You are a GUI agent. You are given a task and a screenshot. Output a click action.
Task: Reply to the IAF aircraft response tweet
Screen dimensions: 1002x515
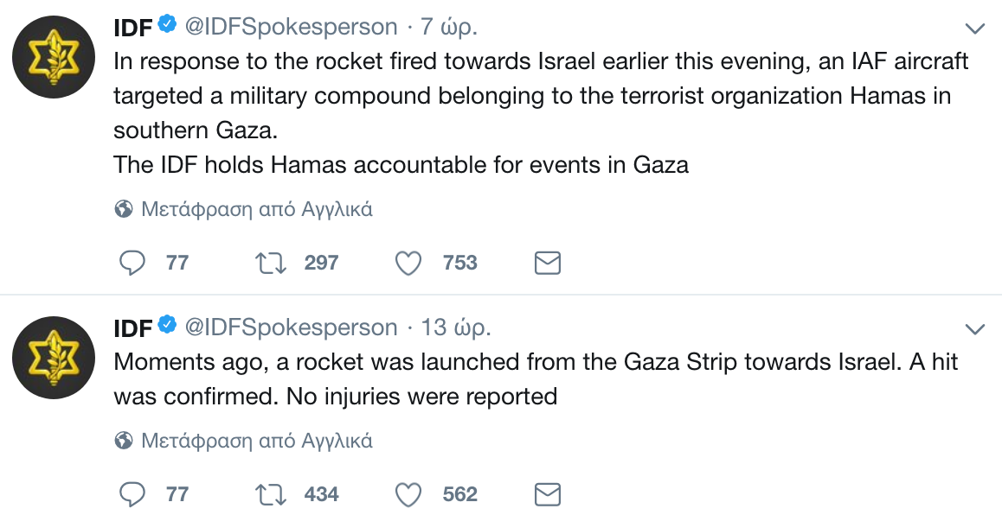coord(132,263)
